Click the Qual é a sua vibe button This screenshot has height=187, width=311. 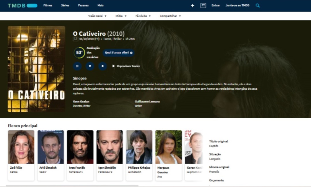[x=118, y=53]
